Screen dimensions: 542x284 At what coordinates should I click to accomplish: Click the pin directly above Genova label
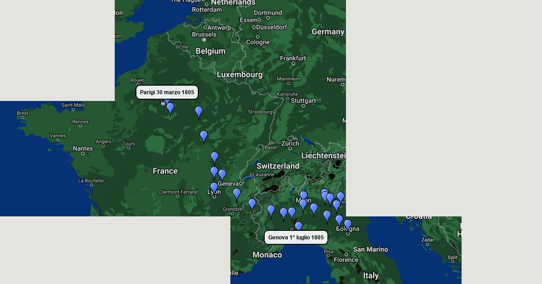299,226
